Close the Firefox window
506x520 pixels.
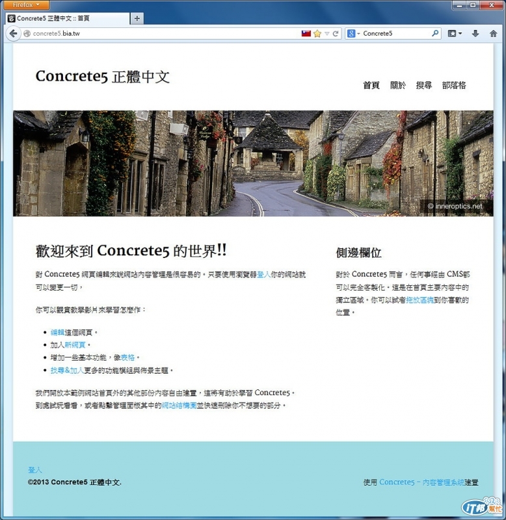point(492,5)
